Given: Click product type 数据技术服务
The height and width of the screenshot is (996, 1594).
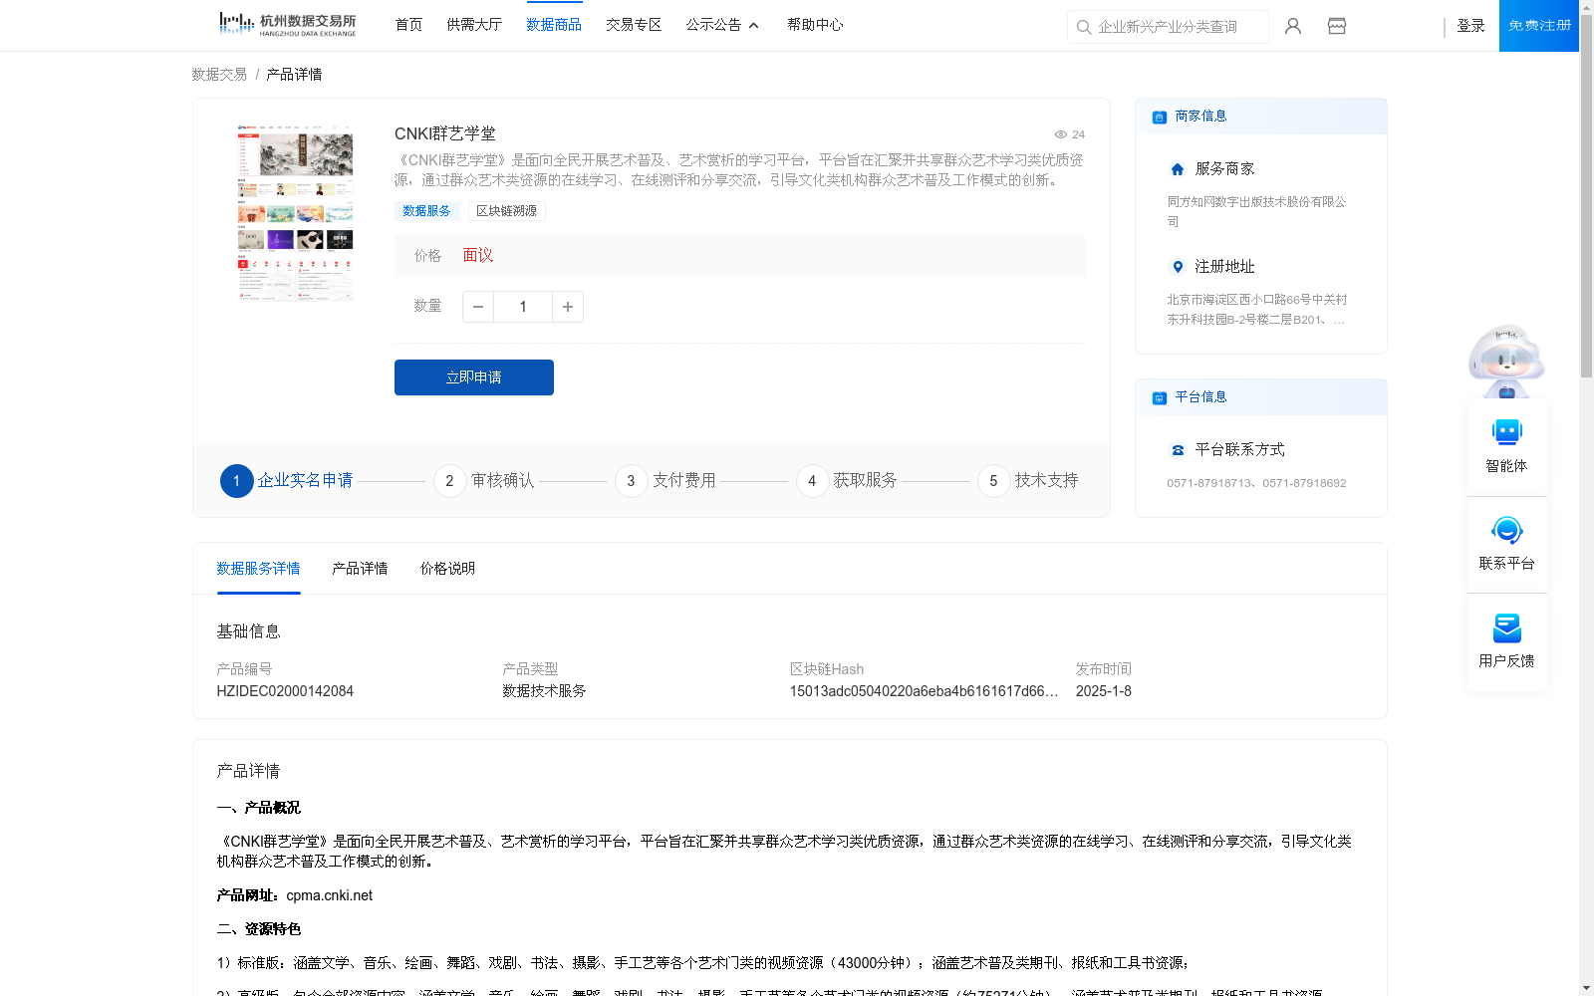Looking at the screenshot, I should tap(544, 691).
